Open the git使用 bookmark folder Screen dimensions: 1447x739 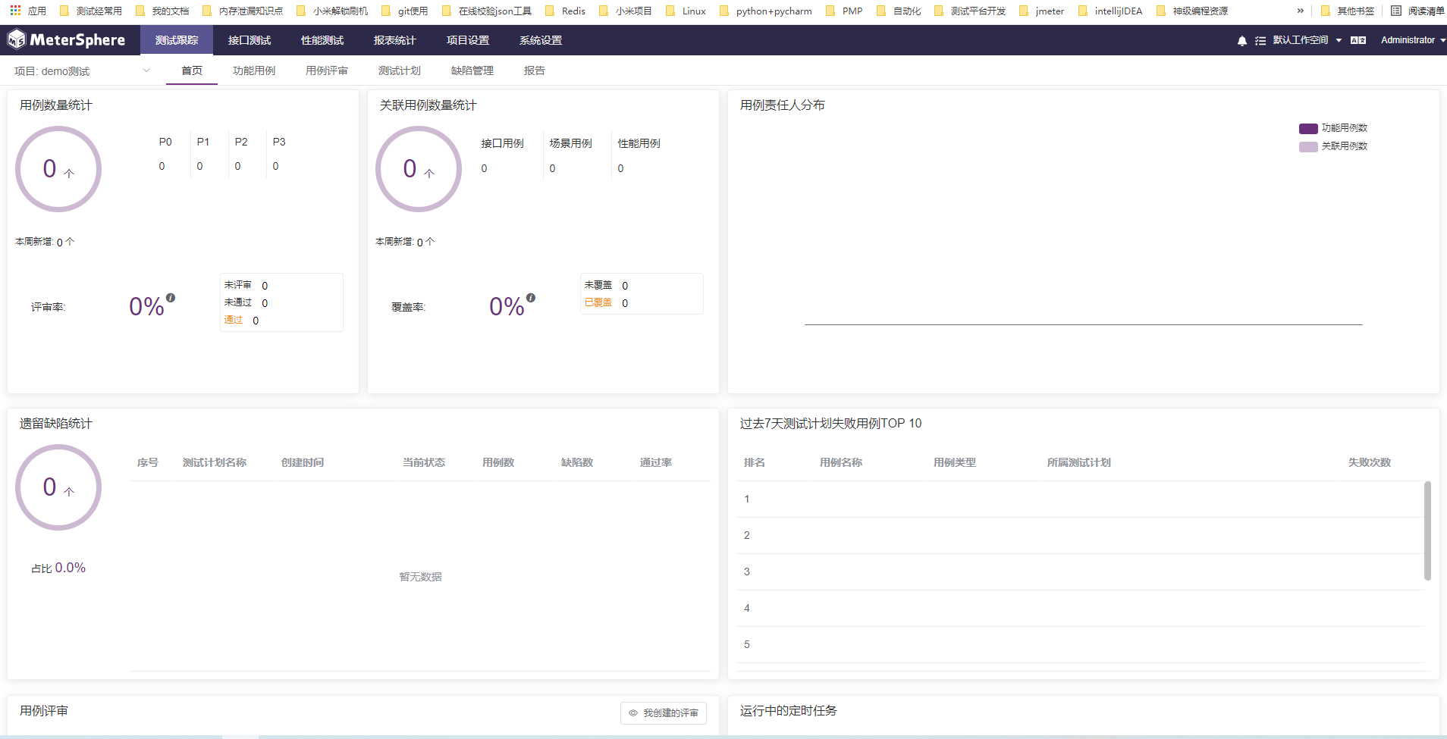coord(405,11)
